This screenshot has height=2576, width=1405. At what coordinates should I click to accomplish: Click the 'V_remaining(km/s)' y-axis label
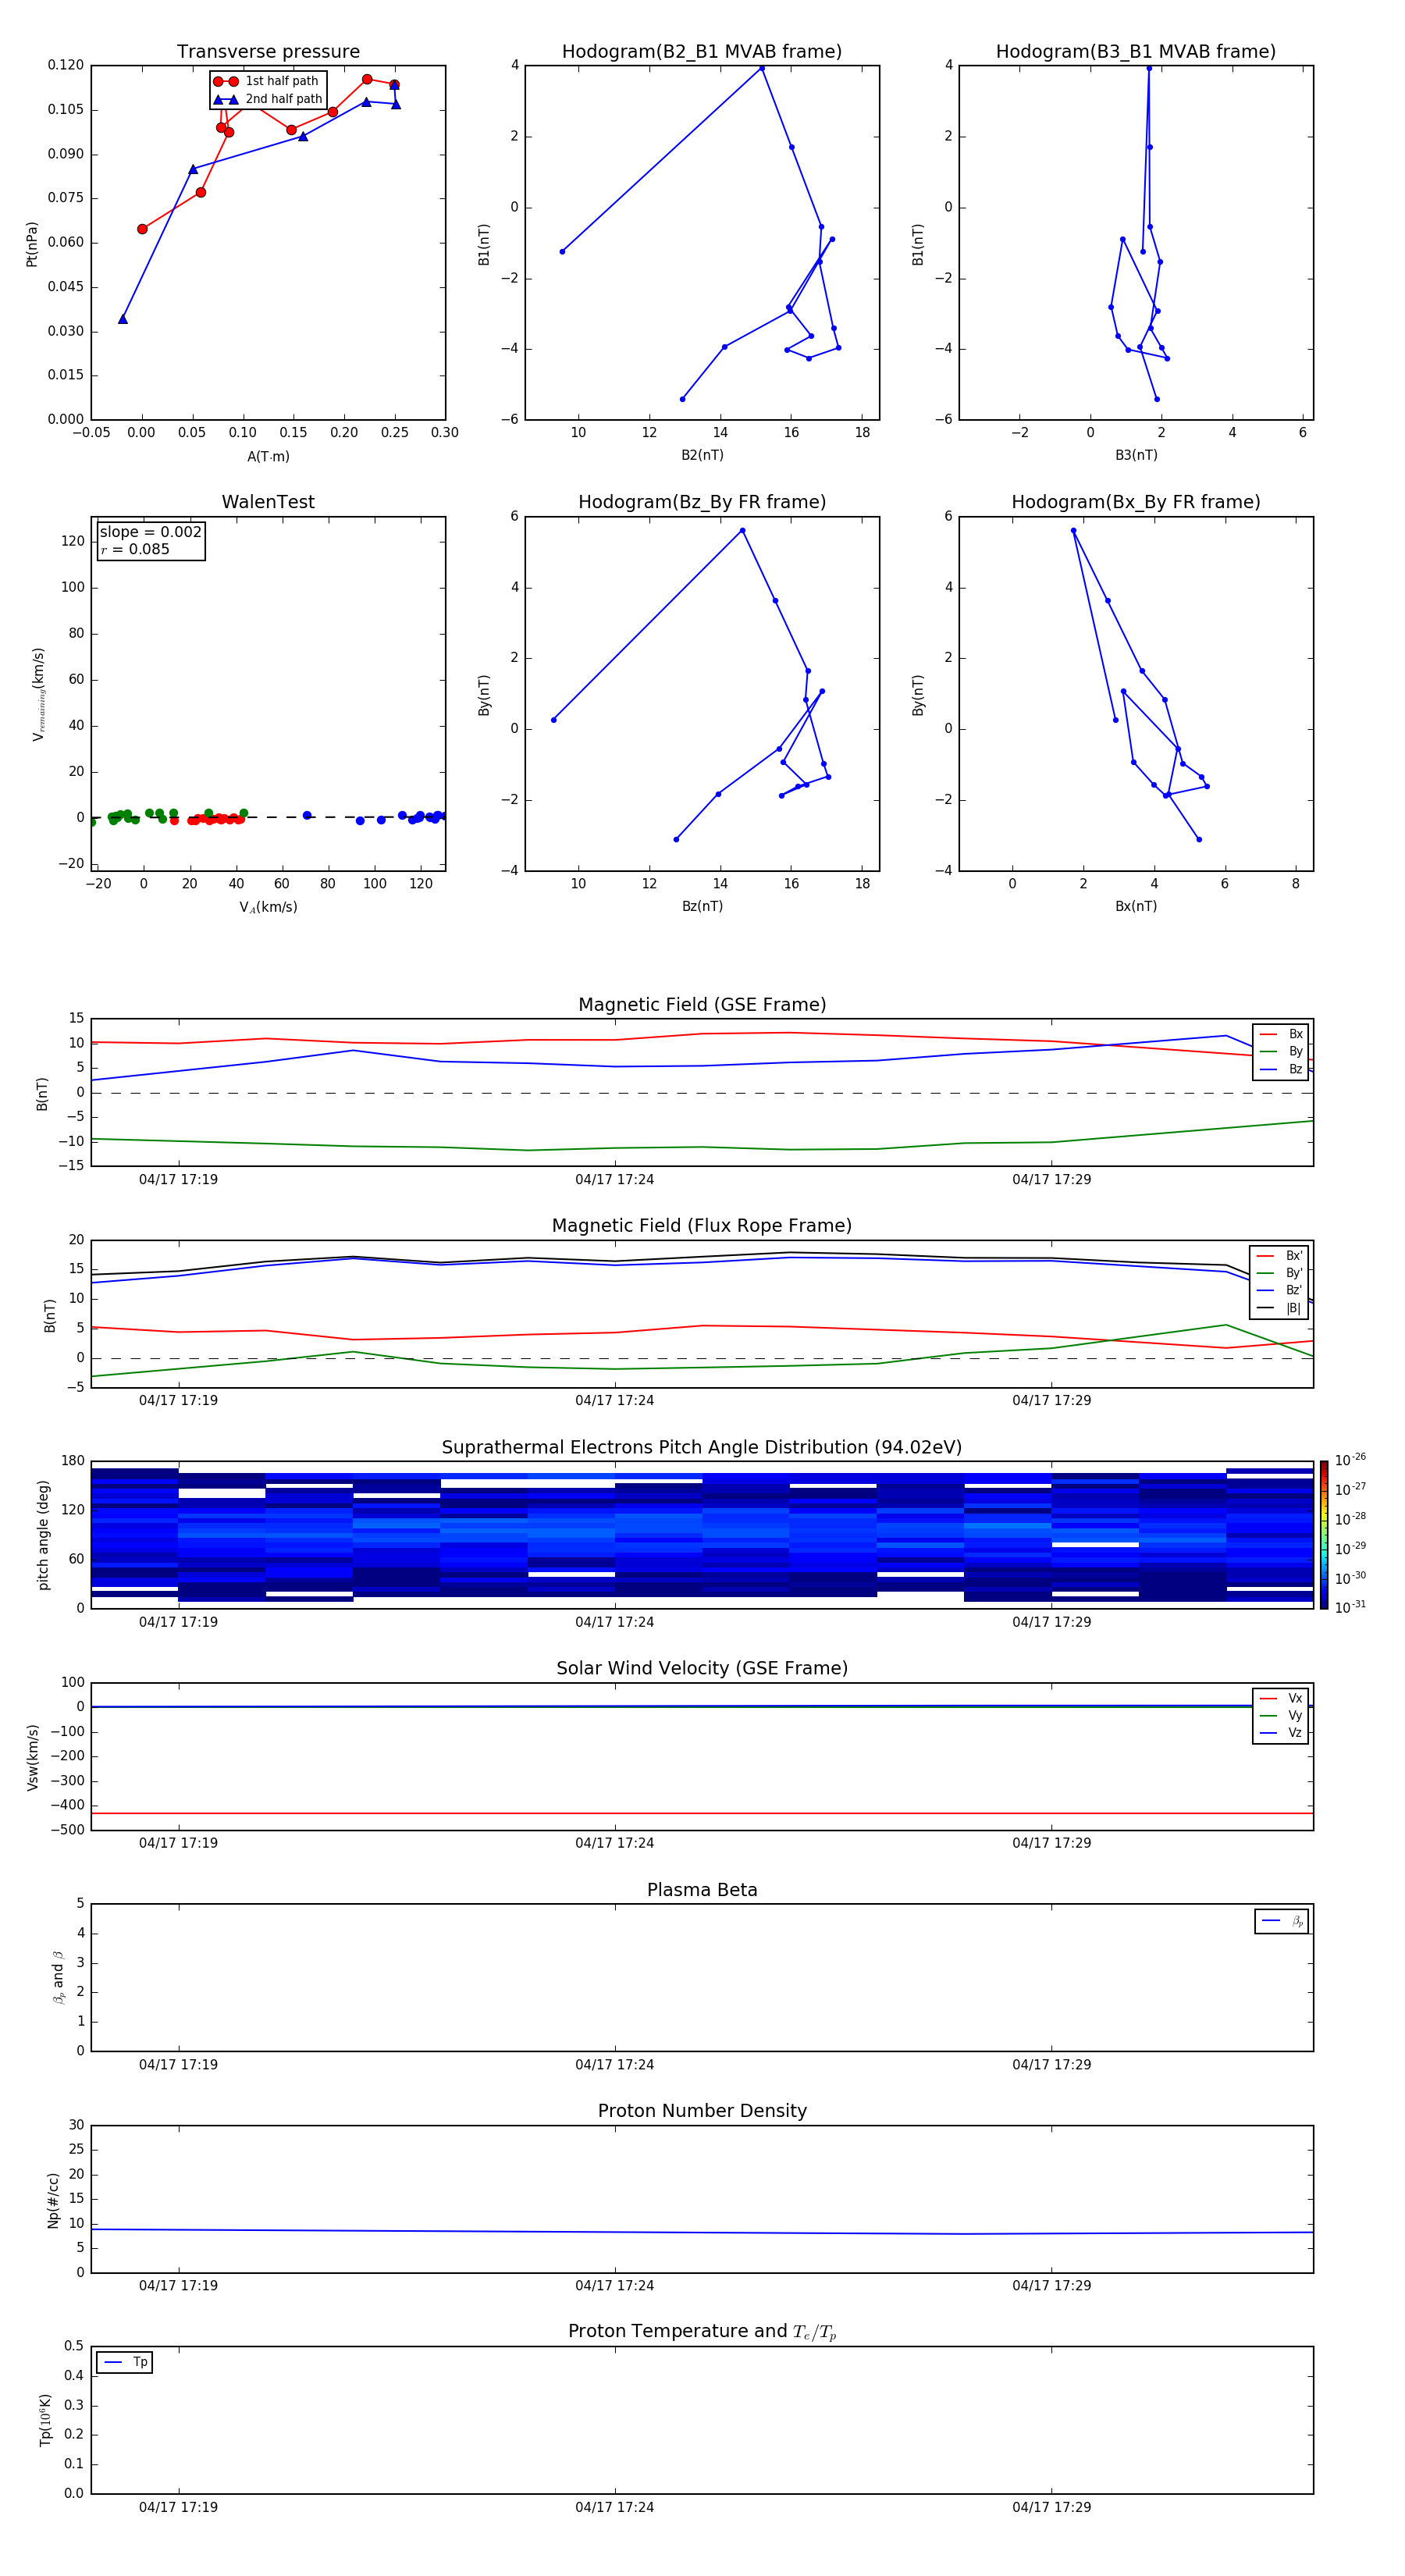point(39,694)
